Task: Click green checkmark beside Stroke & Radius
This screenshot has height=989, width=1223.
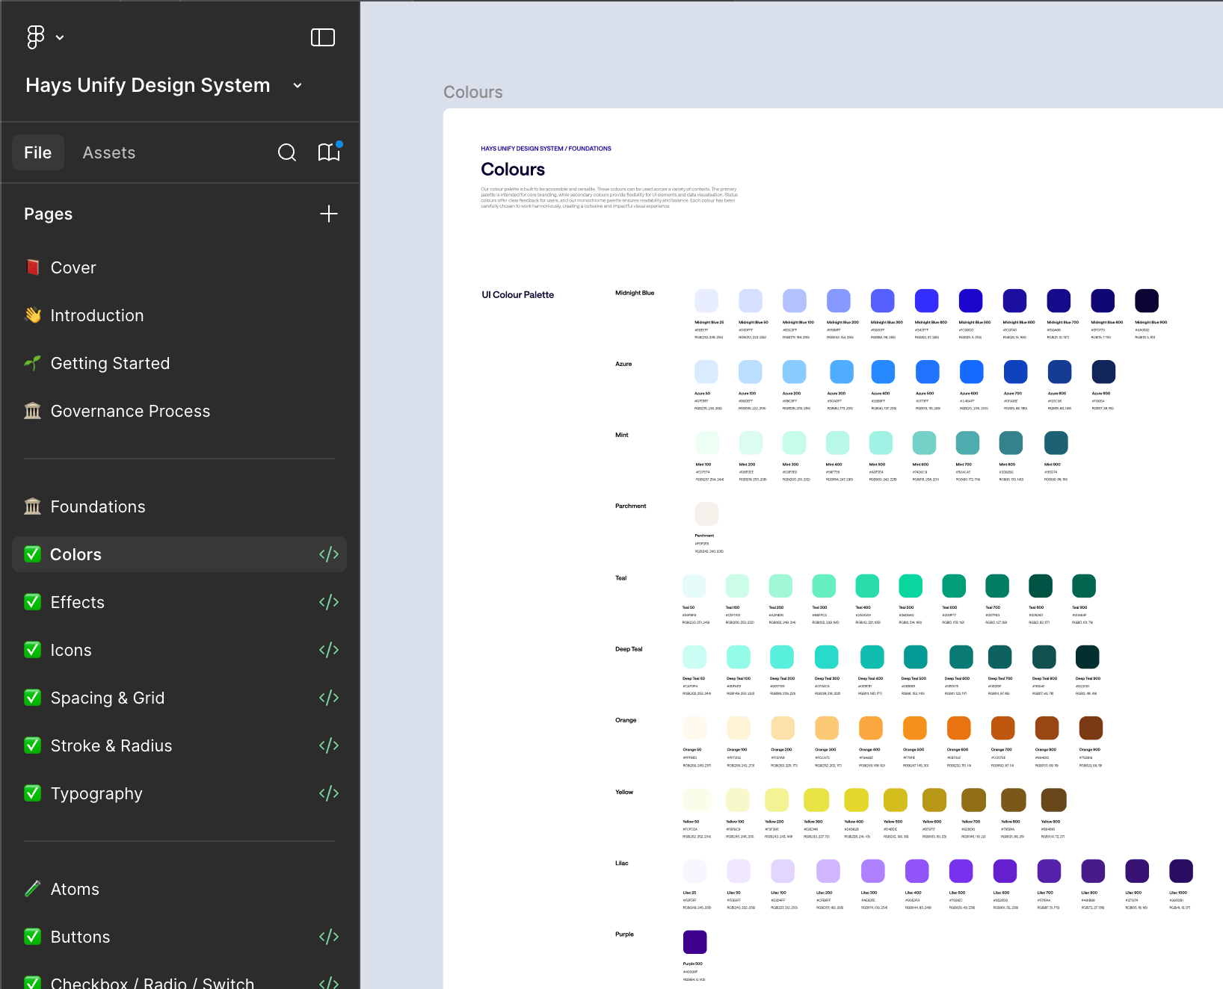Action: click(x=33, y=745)
